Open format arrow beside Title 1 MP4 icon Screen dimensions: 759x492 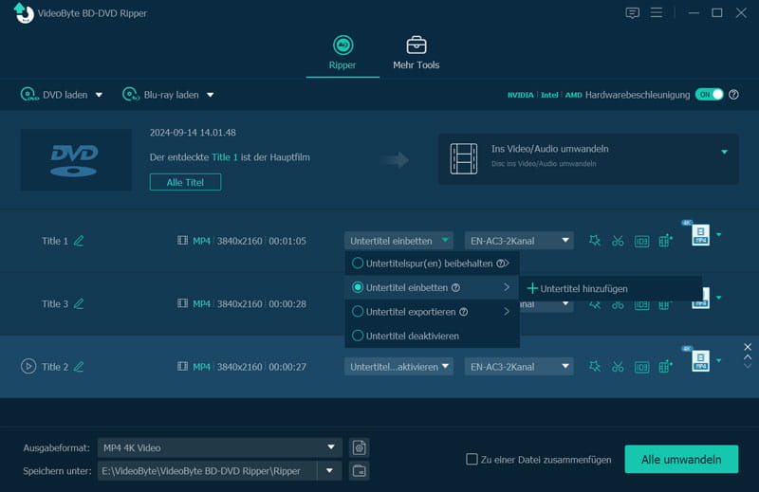(719, 235)
